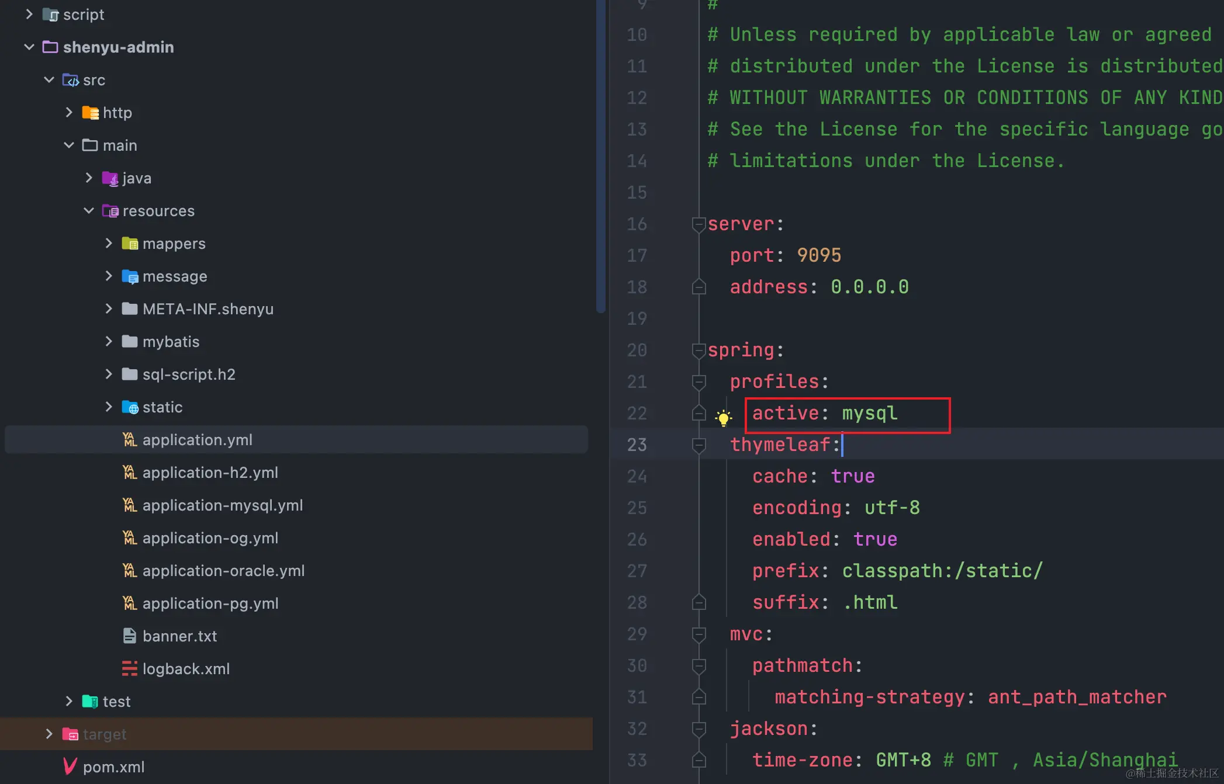The width and height of the screenshot is (1224, 784).
Task: Click the static web folder icon
Action: [129, 407]
